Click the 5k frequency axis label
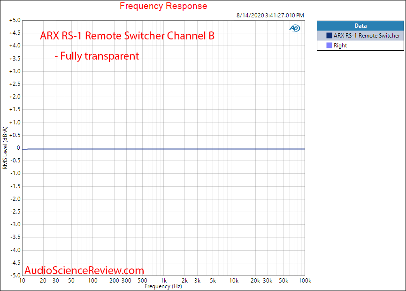 pyautogui.click(x=213, y=281)
